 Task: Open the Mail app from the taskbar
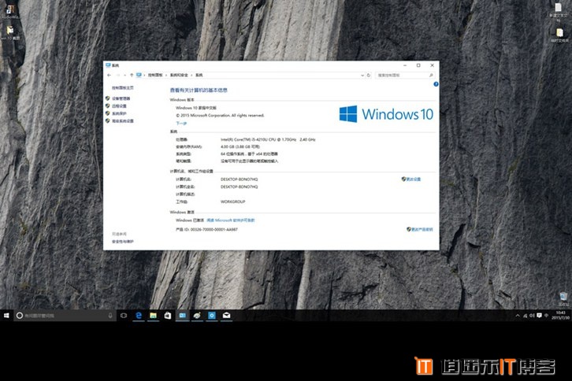coord(227,316)
